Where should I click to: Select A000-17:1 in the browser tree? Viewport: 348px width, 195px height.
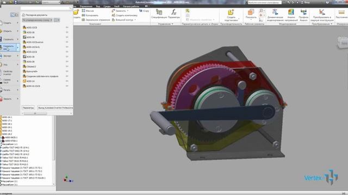(x=7, y=121)
